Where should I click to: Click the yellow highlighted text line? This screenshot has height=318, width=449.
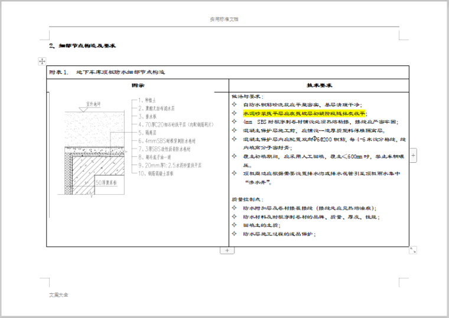(x=304, y=113)
